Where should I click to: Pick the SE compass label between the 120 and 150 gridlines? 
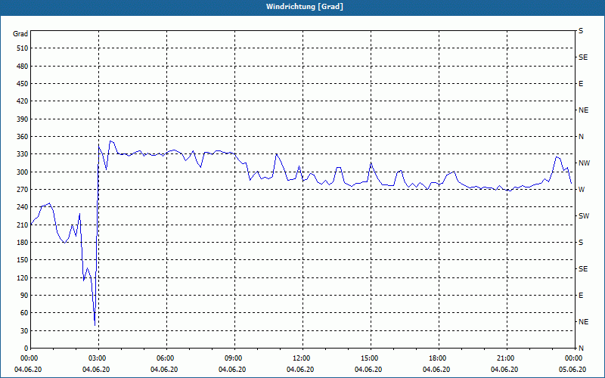583,269
